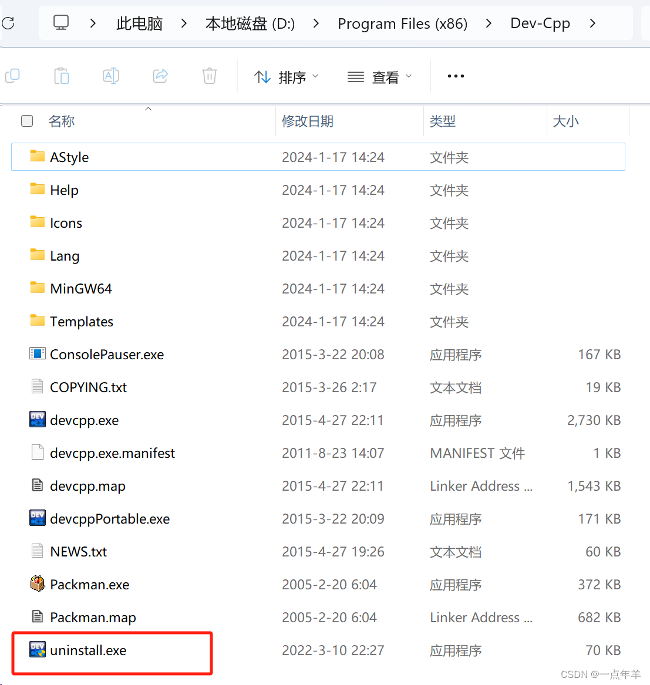Expand the chevron after Dev-Cpp breadcrumb

[592, 23]
